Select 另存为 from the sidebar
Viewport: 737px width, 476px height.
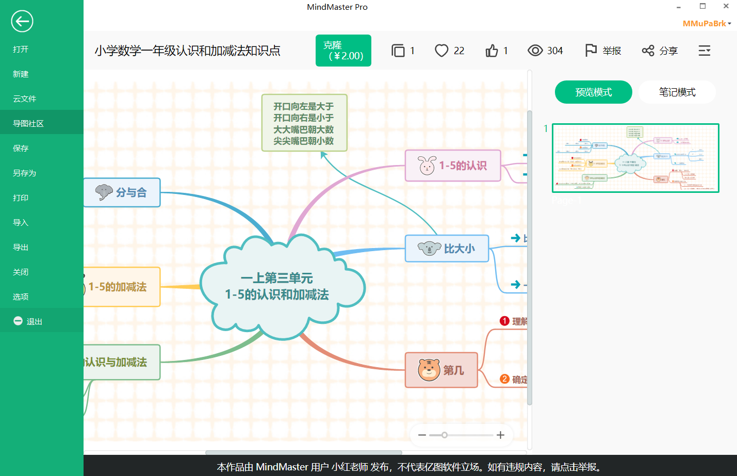pos(24,173)
